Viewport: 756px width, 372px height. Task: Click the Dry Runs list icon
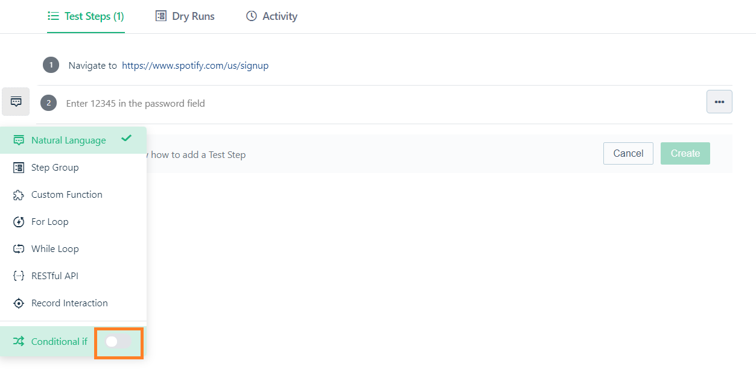(x=160, y=16)
